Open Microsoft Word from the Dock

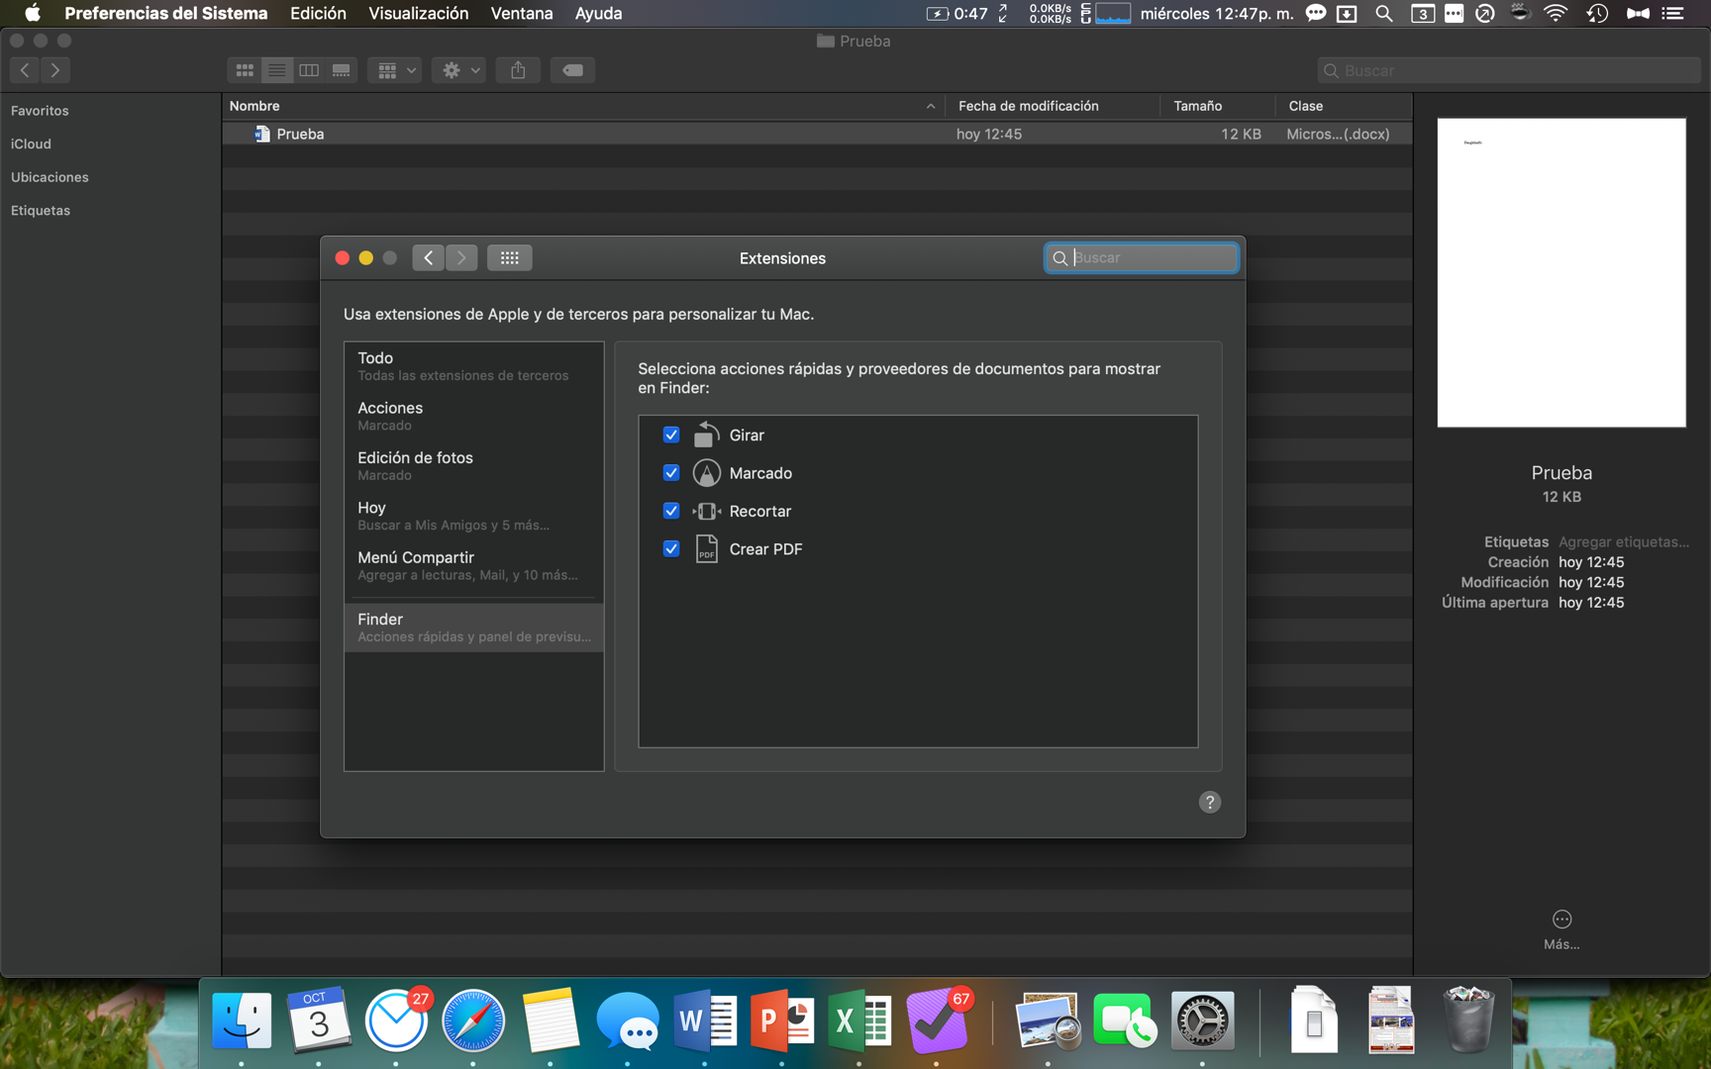coord(704,1020)
